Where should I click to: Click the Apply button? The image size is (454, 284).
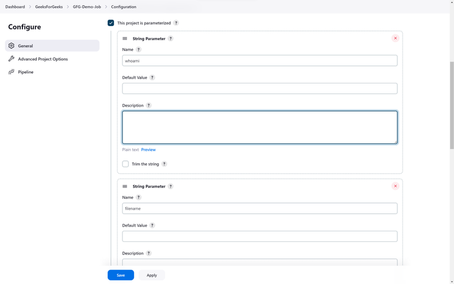(x=152, y=275)
